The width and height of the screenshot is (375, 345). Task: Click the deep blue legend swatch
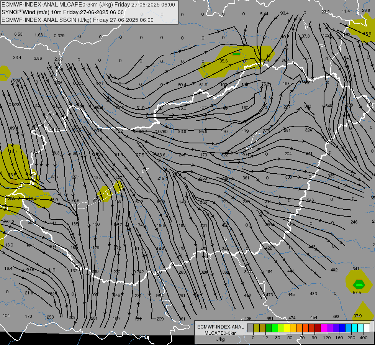point(342,328)
